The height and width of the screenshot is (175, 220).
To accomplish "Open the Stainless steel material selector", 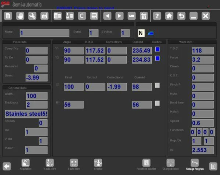I will [x=26, y=114].
